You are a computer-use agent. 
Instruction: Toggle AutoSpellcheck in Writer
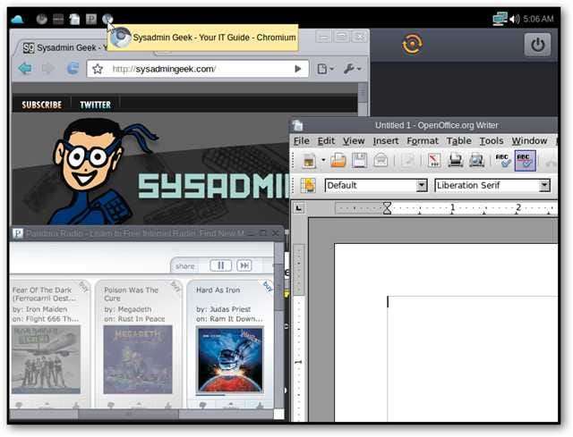point(526,161)
